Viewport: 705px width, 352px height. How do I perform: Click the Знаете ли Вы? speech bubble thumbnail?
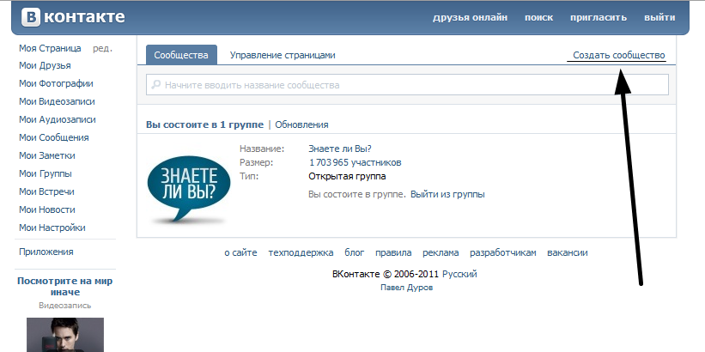[x=188, y=189]
